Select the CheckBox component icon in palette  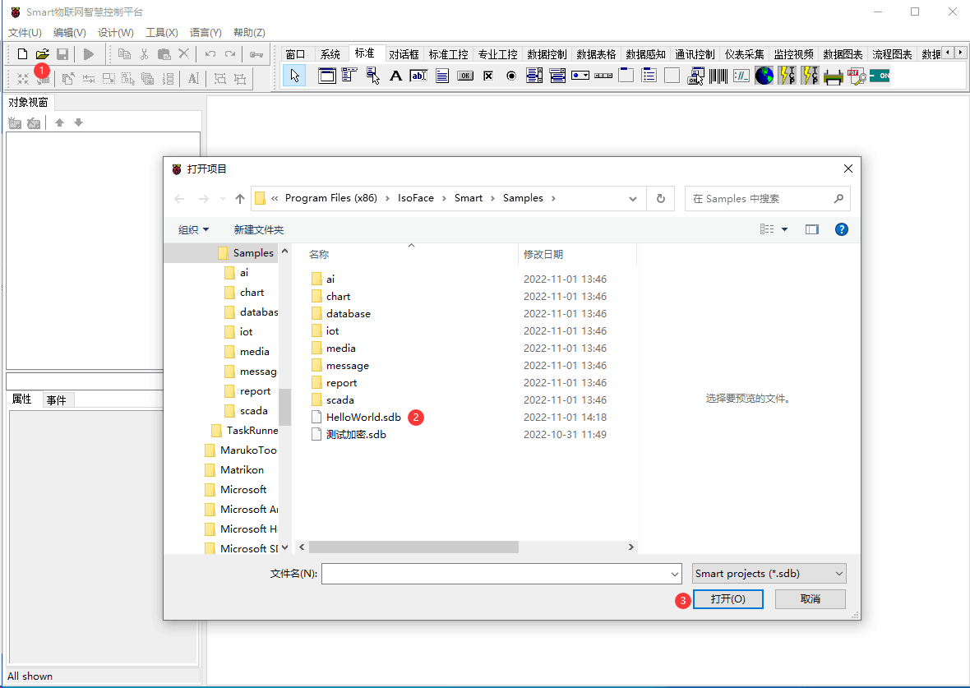click(488, 76)
